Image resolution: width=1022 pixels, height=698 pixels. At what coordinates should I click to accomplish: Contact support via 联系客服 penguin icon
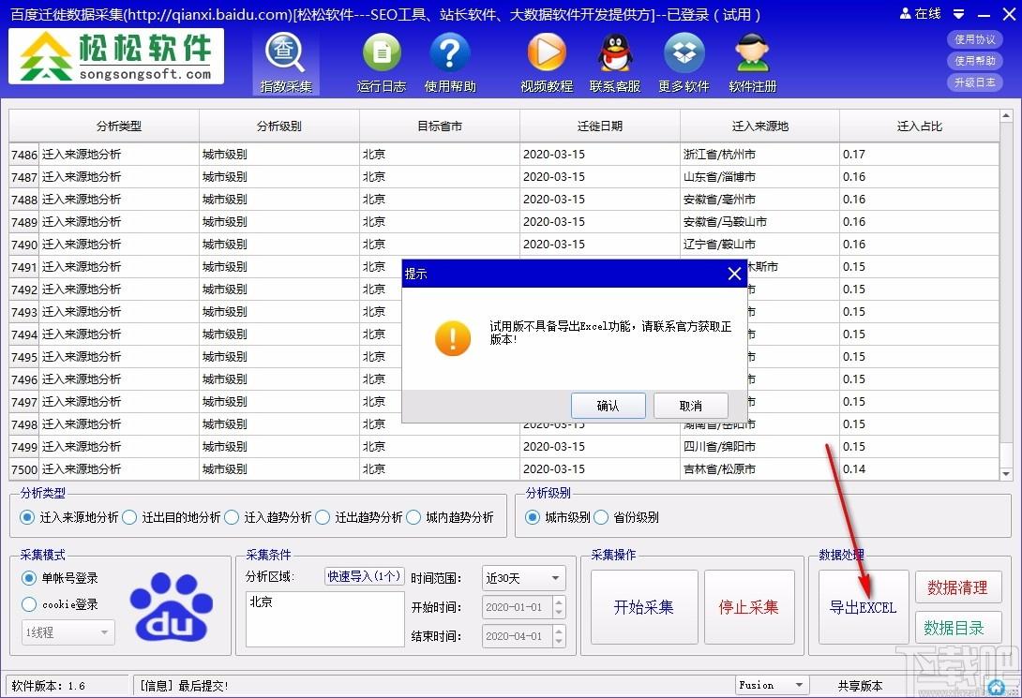[615, 63]
